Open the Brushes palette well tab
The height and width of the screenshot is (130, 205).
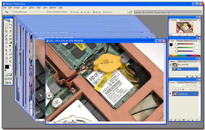(138, 13)
